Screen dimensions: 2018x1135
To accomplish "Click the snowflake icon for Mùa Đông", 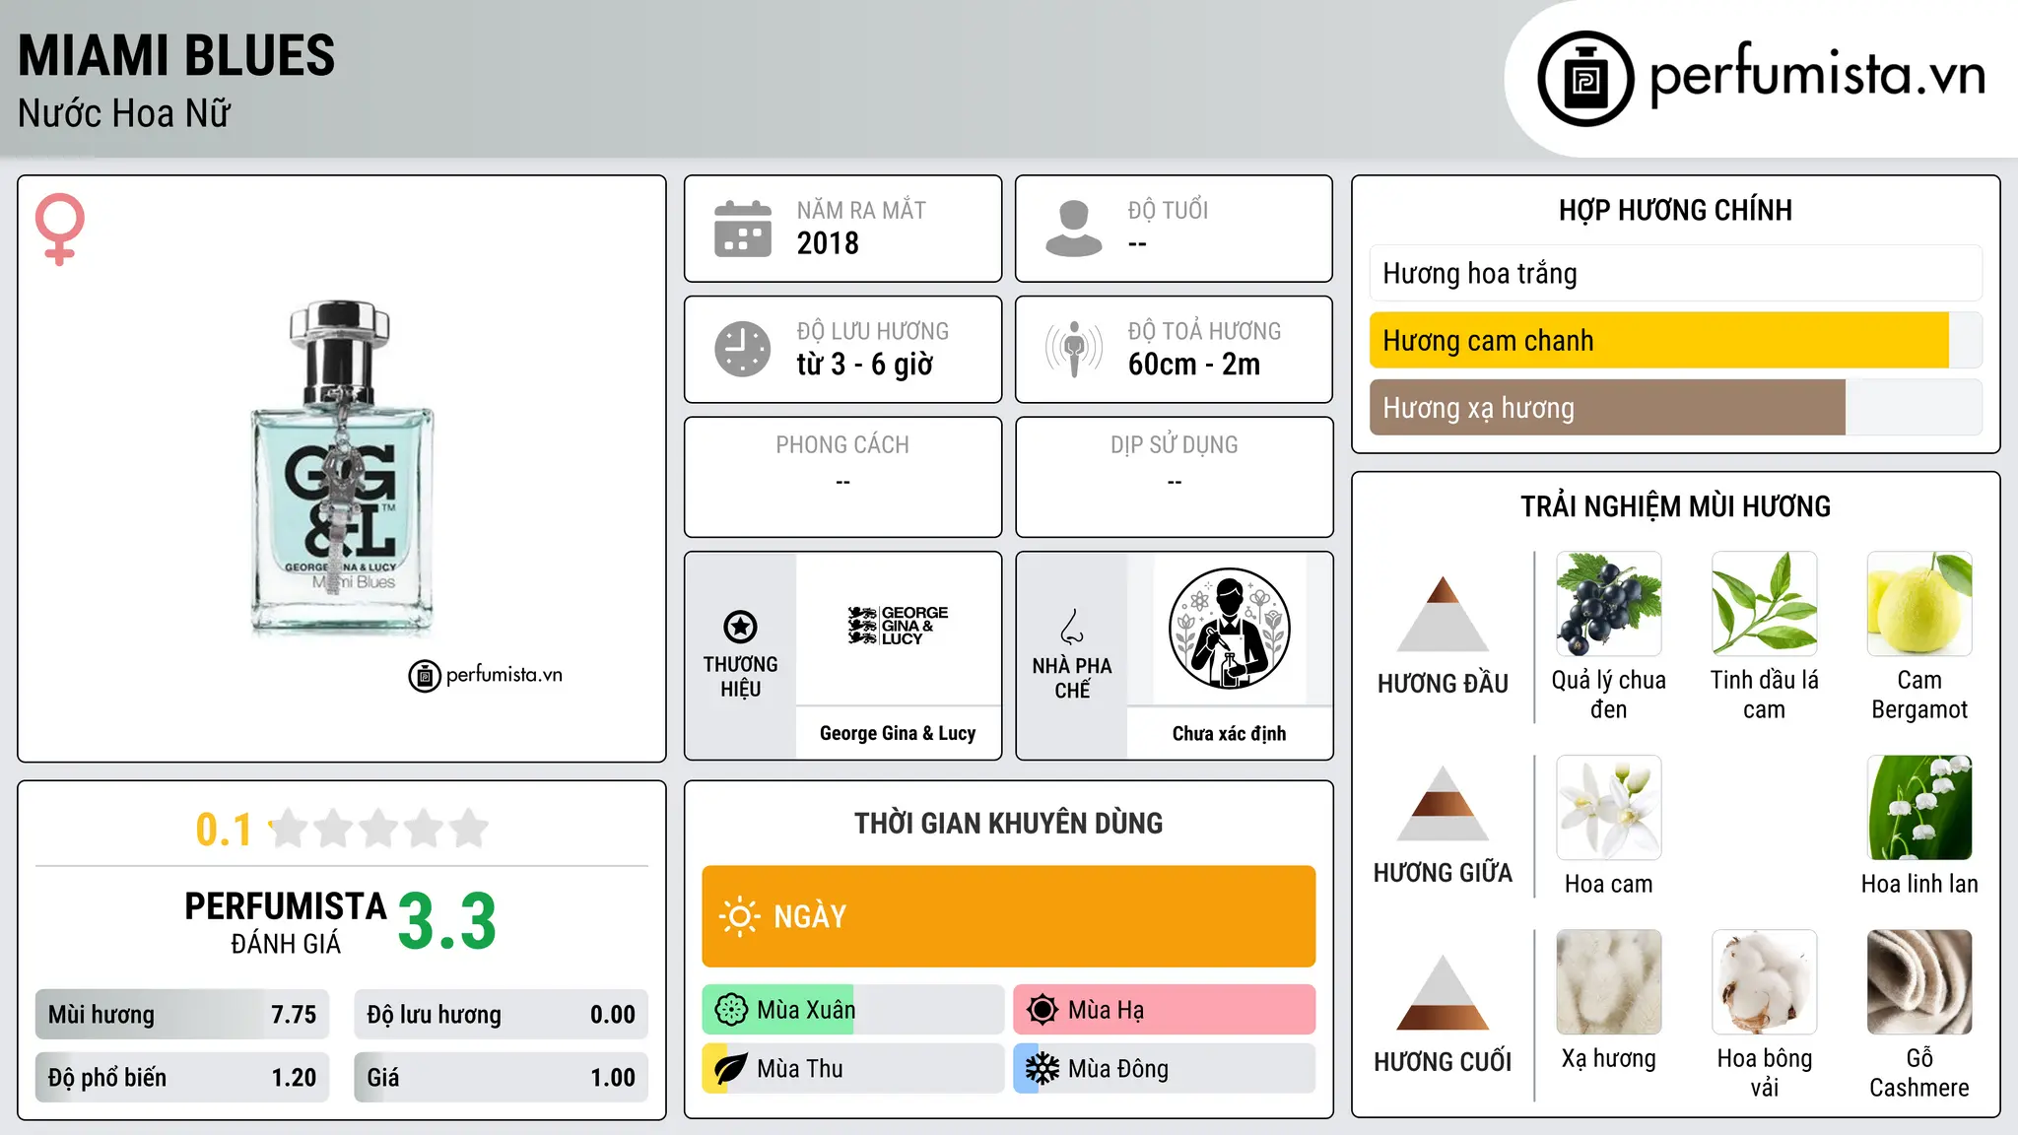I will pos(1043,1069).
